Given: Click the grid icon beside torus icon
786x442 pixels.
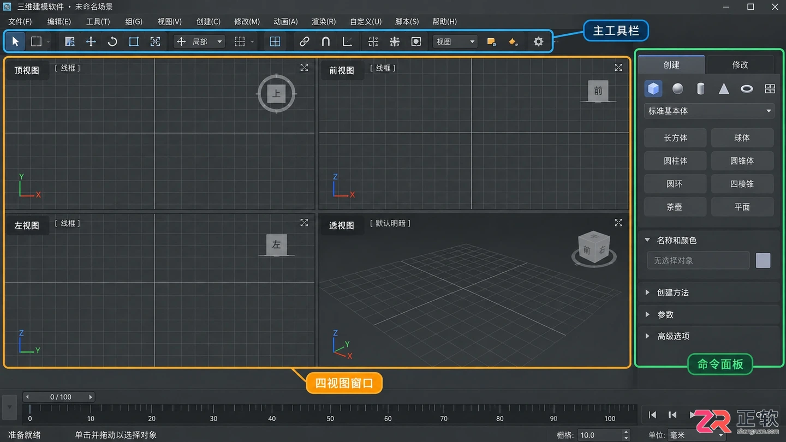Looking at the screenshot, I should (770, 88).
